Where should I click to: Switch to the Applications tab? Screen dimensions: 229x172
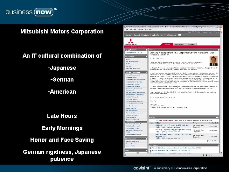pyautogui.click(x=179, y=44)
